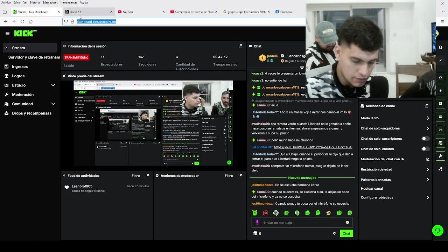Expand the Comunidad sidebar section
The width and height of the screenshot is (448, 252).
tap(53, 104)
